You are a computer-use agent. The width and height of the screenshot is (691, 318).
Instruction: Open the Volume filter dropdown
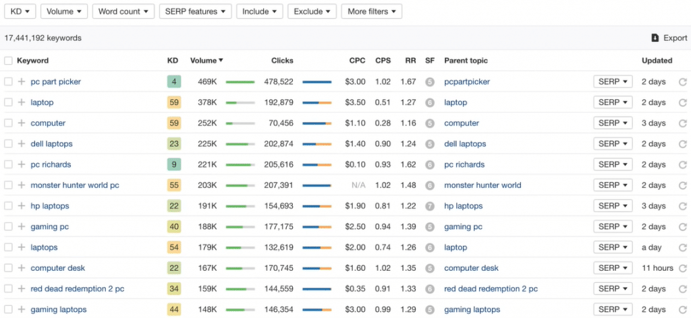64,11
